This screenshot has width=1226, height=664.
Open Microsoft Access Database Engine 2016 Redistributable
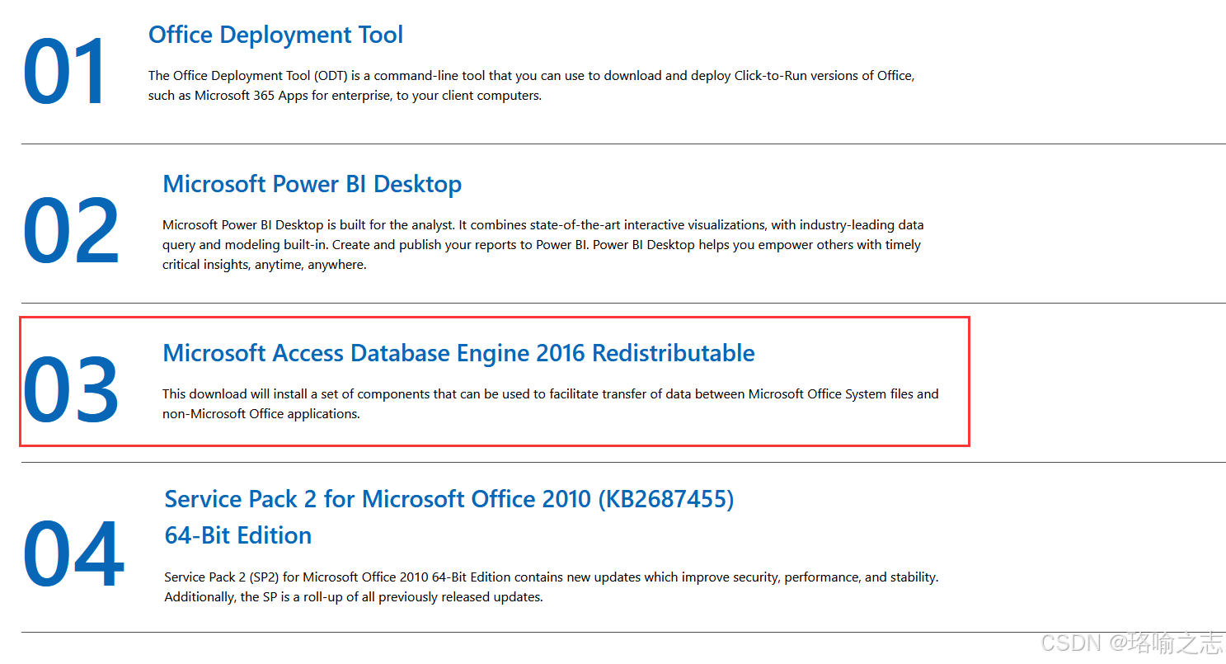pyautogui.click(x=458, y=352)
